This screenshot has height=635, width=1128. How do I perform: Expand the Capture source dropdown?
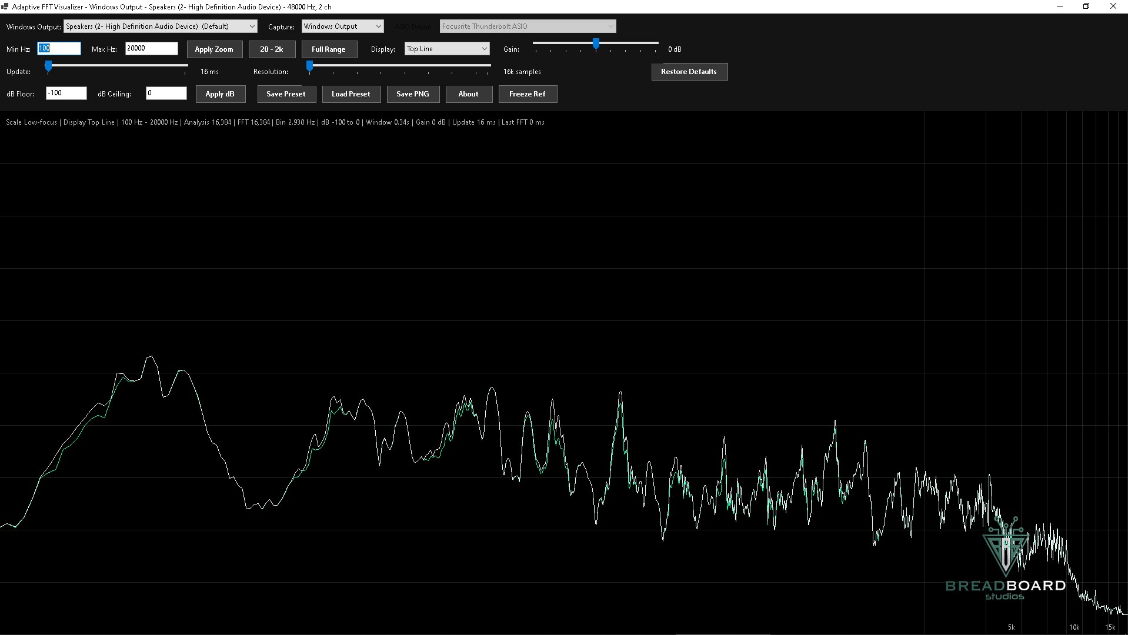[342, 26]
